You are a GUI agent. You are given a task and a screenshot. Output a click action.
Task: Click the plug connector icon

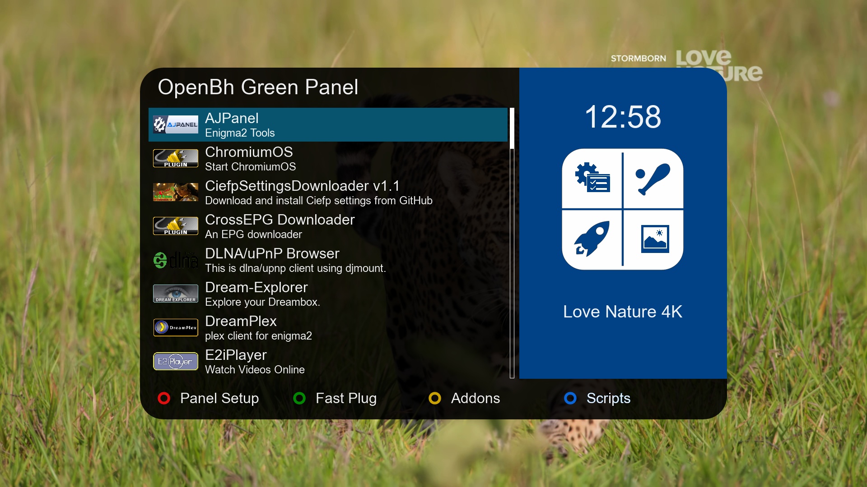[x=653, y=179]
